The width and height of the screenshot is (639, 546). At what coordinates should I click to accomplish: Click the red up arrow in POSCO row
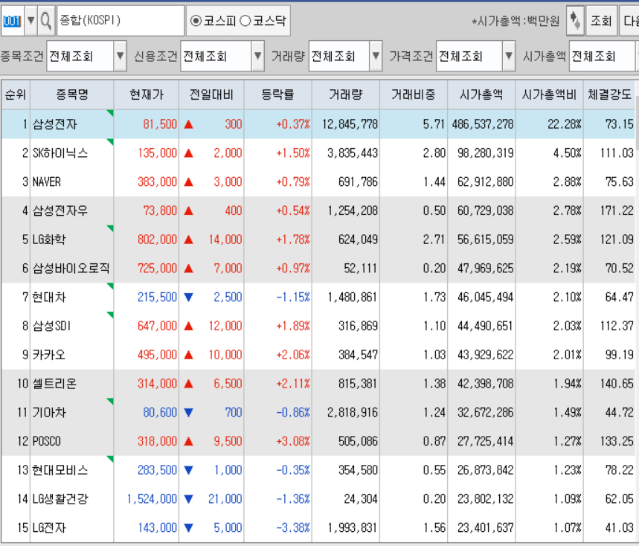[x=189, y=442]
